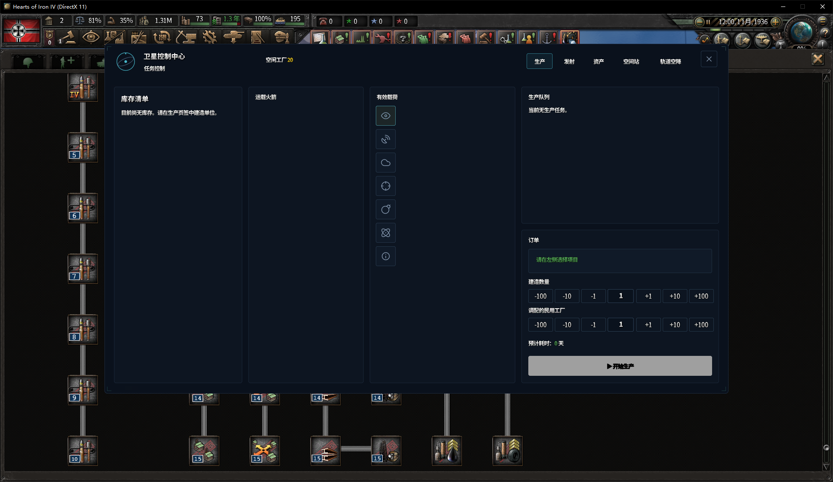Decrease 建造数量 by 10

(x=567, y=296)
